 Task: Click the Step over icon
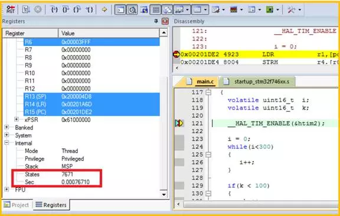(x=66, y=9)
